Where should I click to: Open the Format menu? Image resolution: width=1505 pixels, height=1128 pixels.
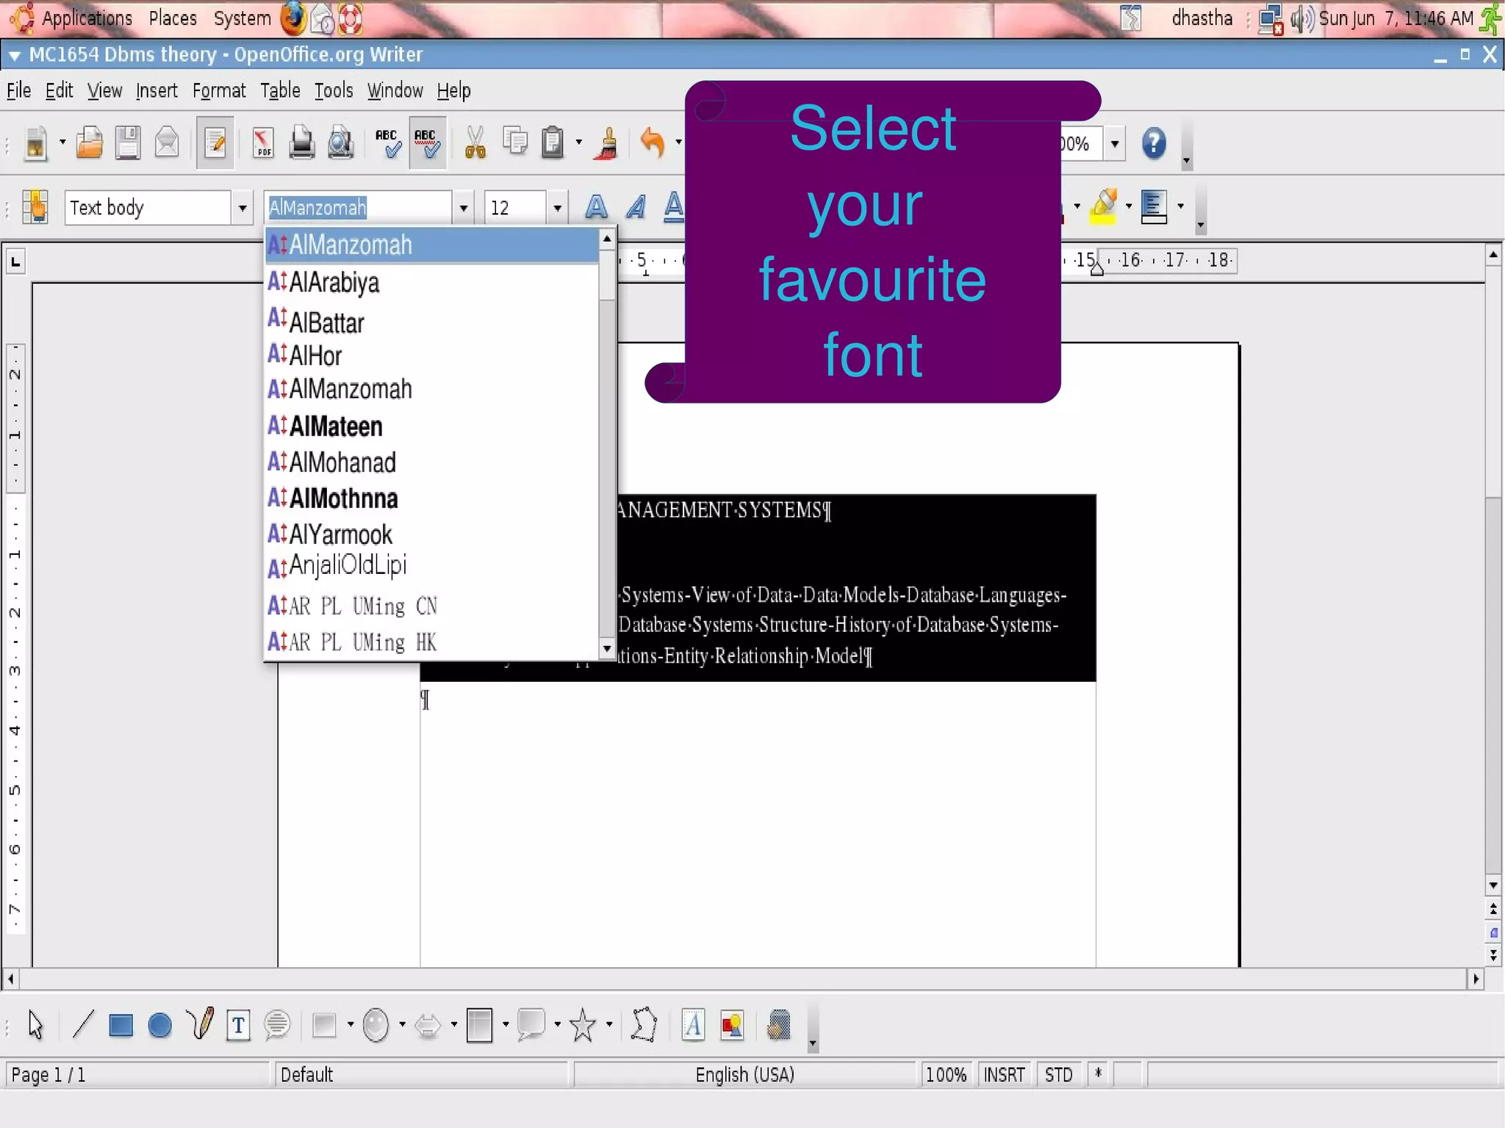(x=219, y=90)
